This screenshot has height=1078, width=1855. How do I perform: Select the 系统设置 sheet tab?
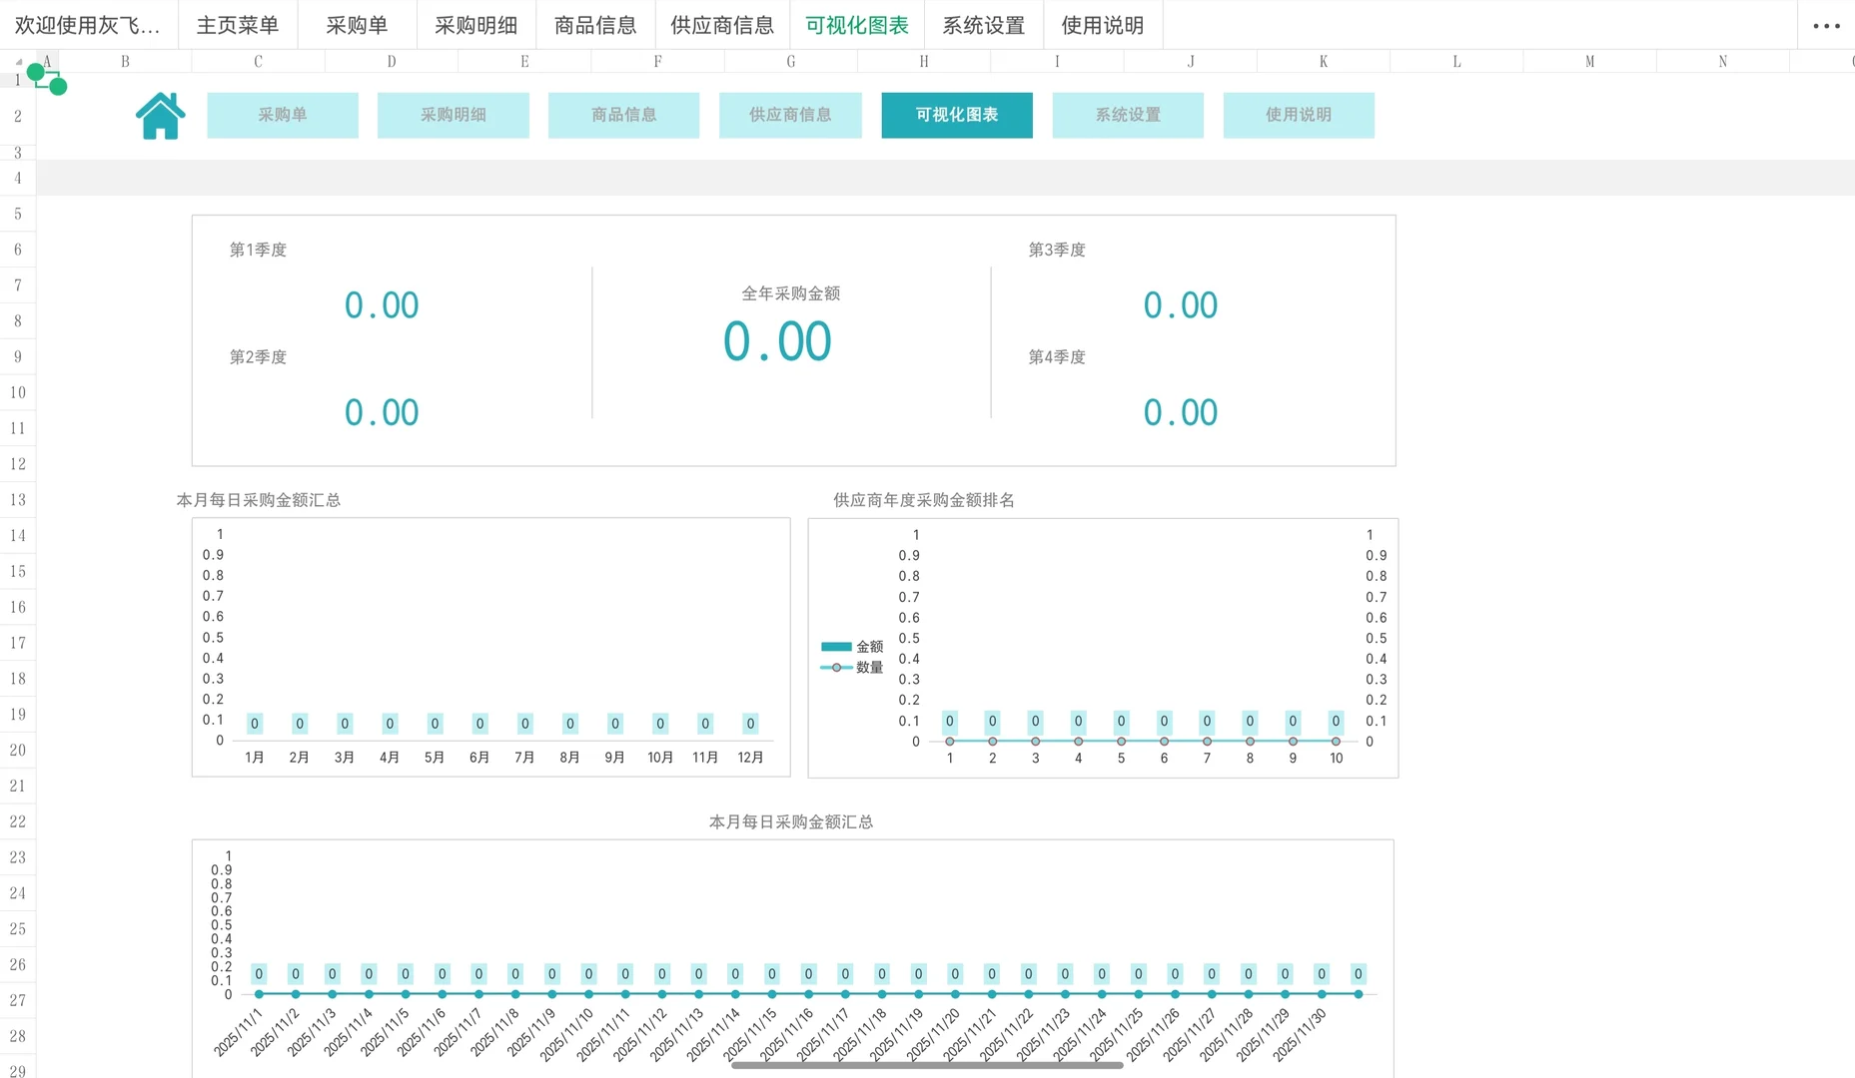(x=984, y=25)
